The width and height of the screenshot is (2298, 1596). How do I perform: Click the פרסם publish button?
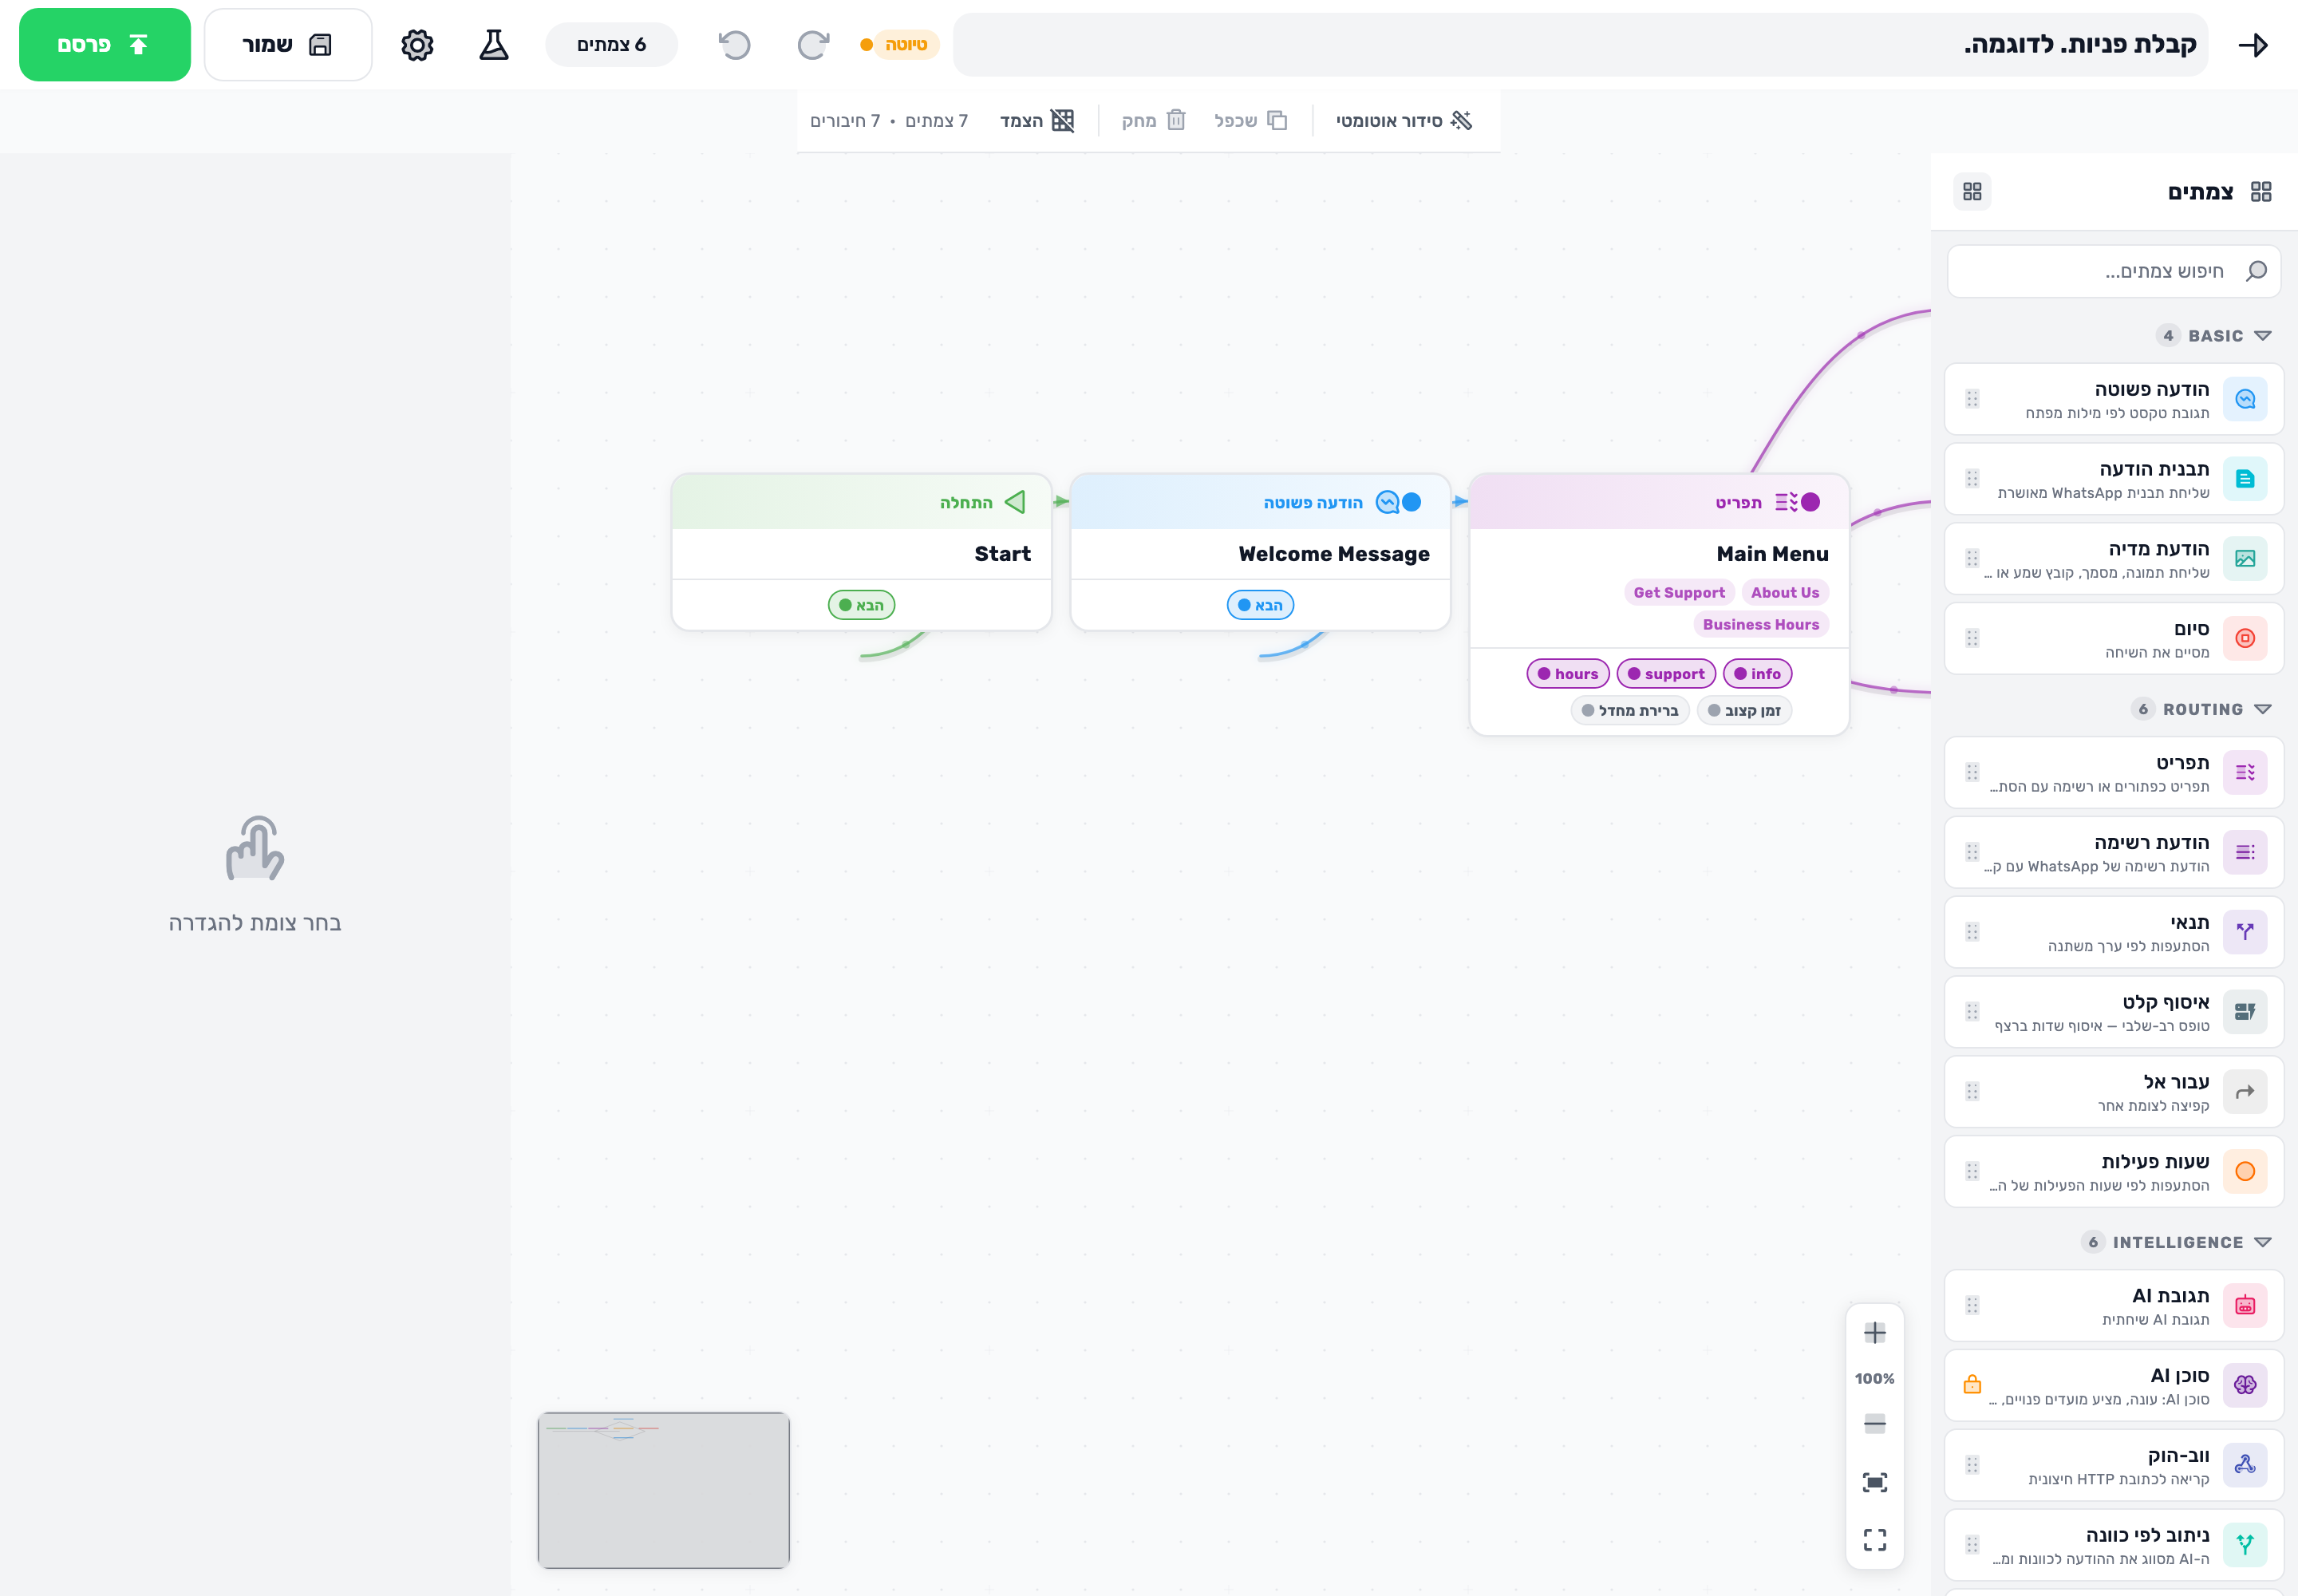point(105,45)
